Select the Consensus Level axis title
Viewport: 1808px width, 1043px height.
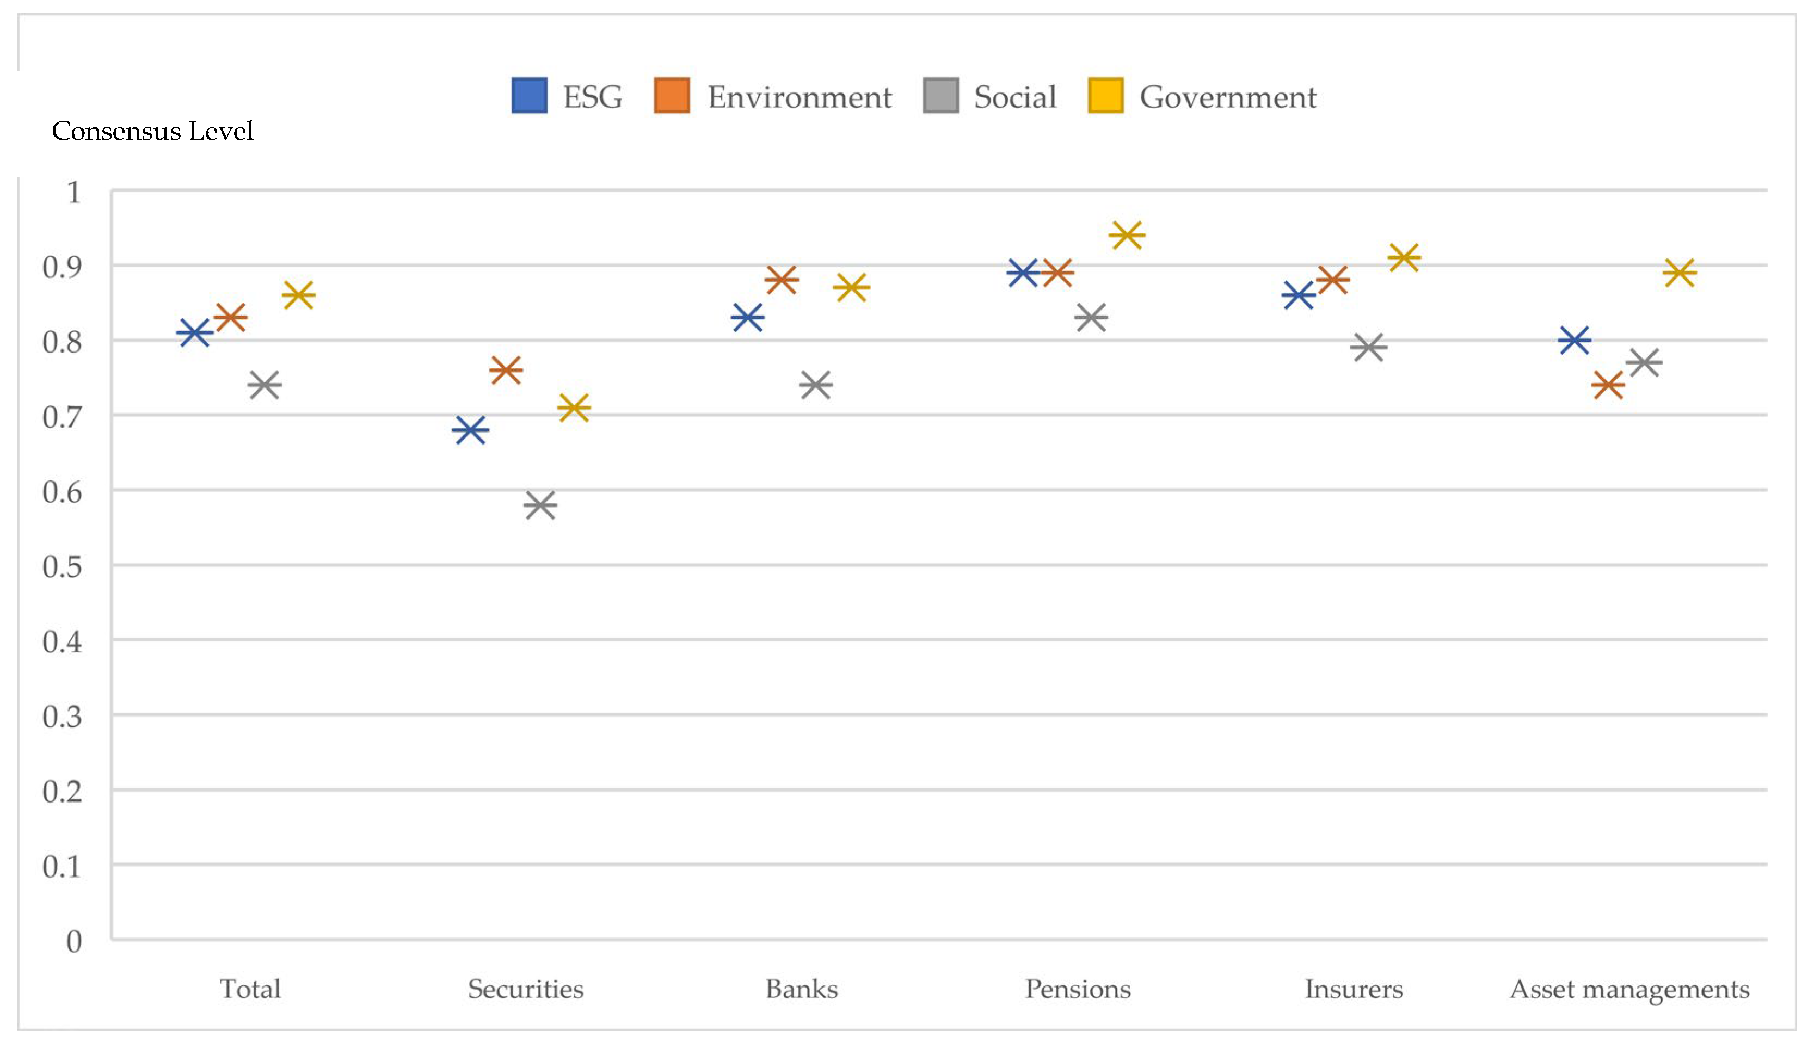[152, 131]
